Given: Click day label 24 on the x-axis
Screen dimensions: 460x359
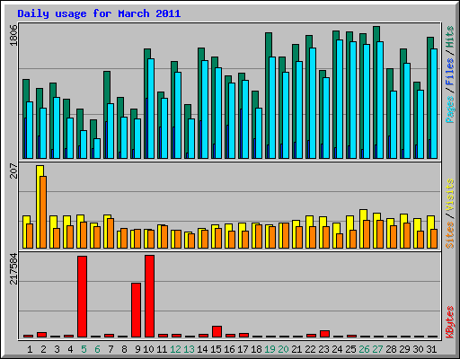Looking at the screenshot, I should tap(337, 349).
